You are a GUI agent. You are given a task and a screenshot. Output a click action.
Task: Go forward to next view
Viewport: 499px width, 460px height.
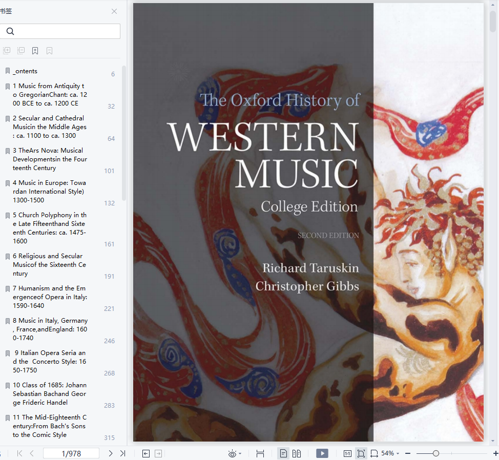[x=158, y=454]
